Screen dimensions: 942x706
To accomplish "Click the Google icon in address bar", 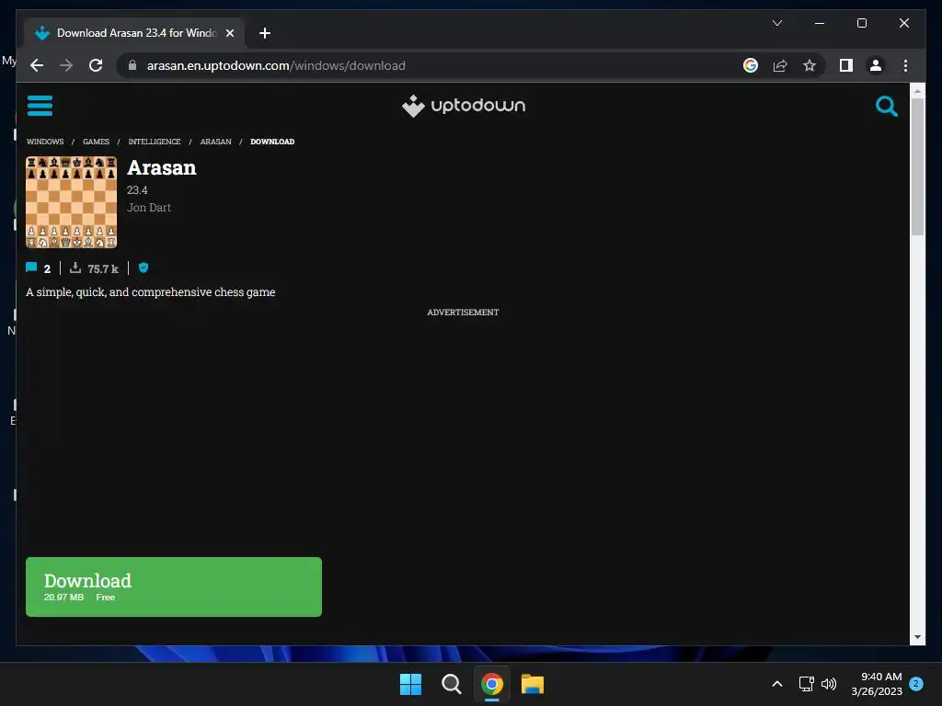I will click(751, 65).
